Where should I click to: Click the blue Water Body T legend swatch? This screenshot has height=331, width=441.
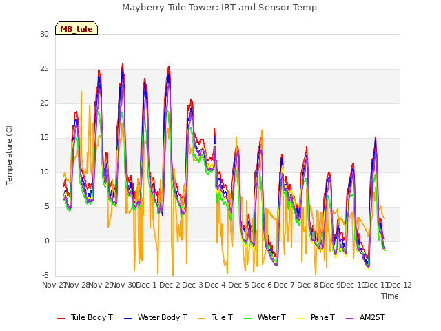click(x=128, y=319)
